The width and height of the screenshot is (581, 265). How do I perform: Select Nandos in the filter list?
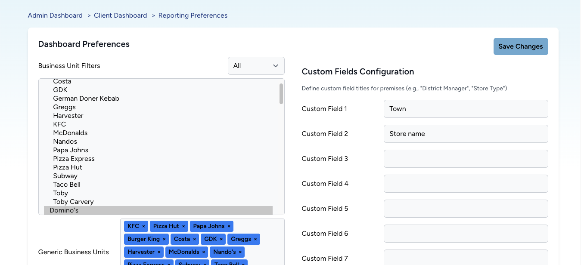point(65,142)
